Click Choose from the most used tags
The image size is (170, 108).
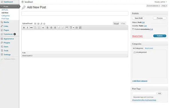[x=144, y=100]
